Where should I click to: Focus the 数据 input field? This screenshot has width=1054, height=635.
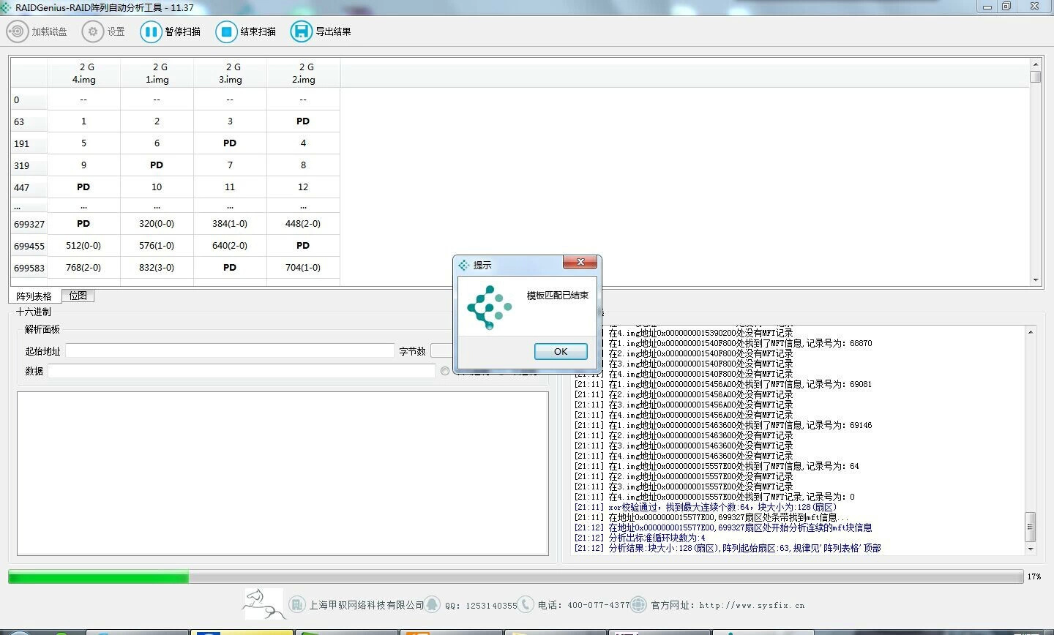tap(242, 371)
